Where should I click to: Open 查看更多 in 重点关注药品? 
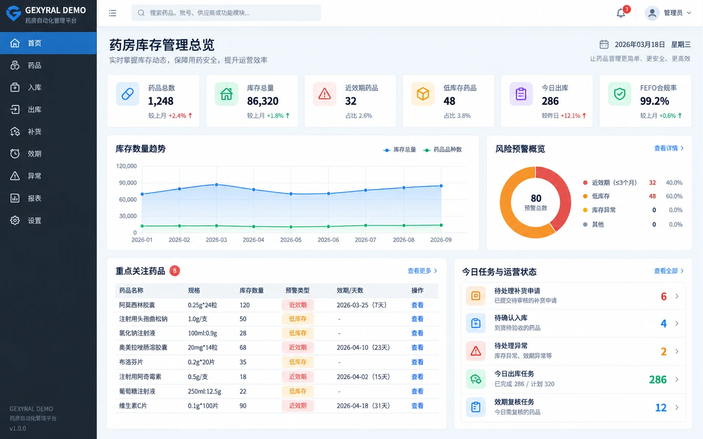[x=422, y=271]
